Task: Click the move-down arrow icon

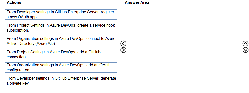Action: (245, 50)
